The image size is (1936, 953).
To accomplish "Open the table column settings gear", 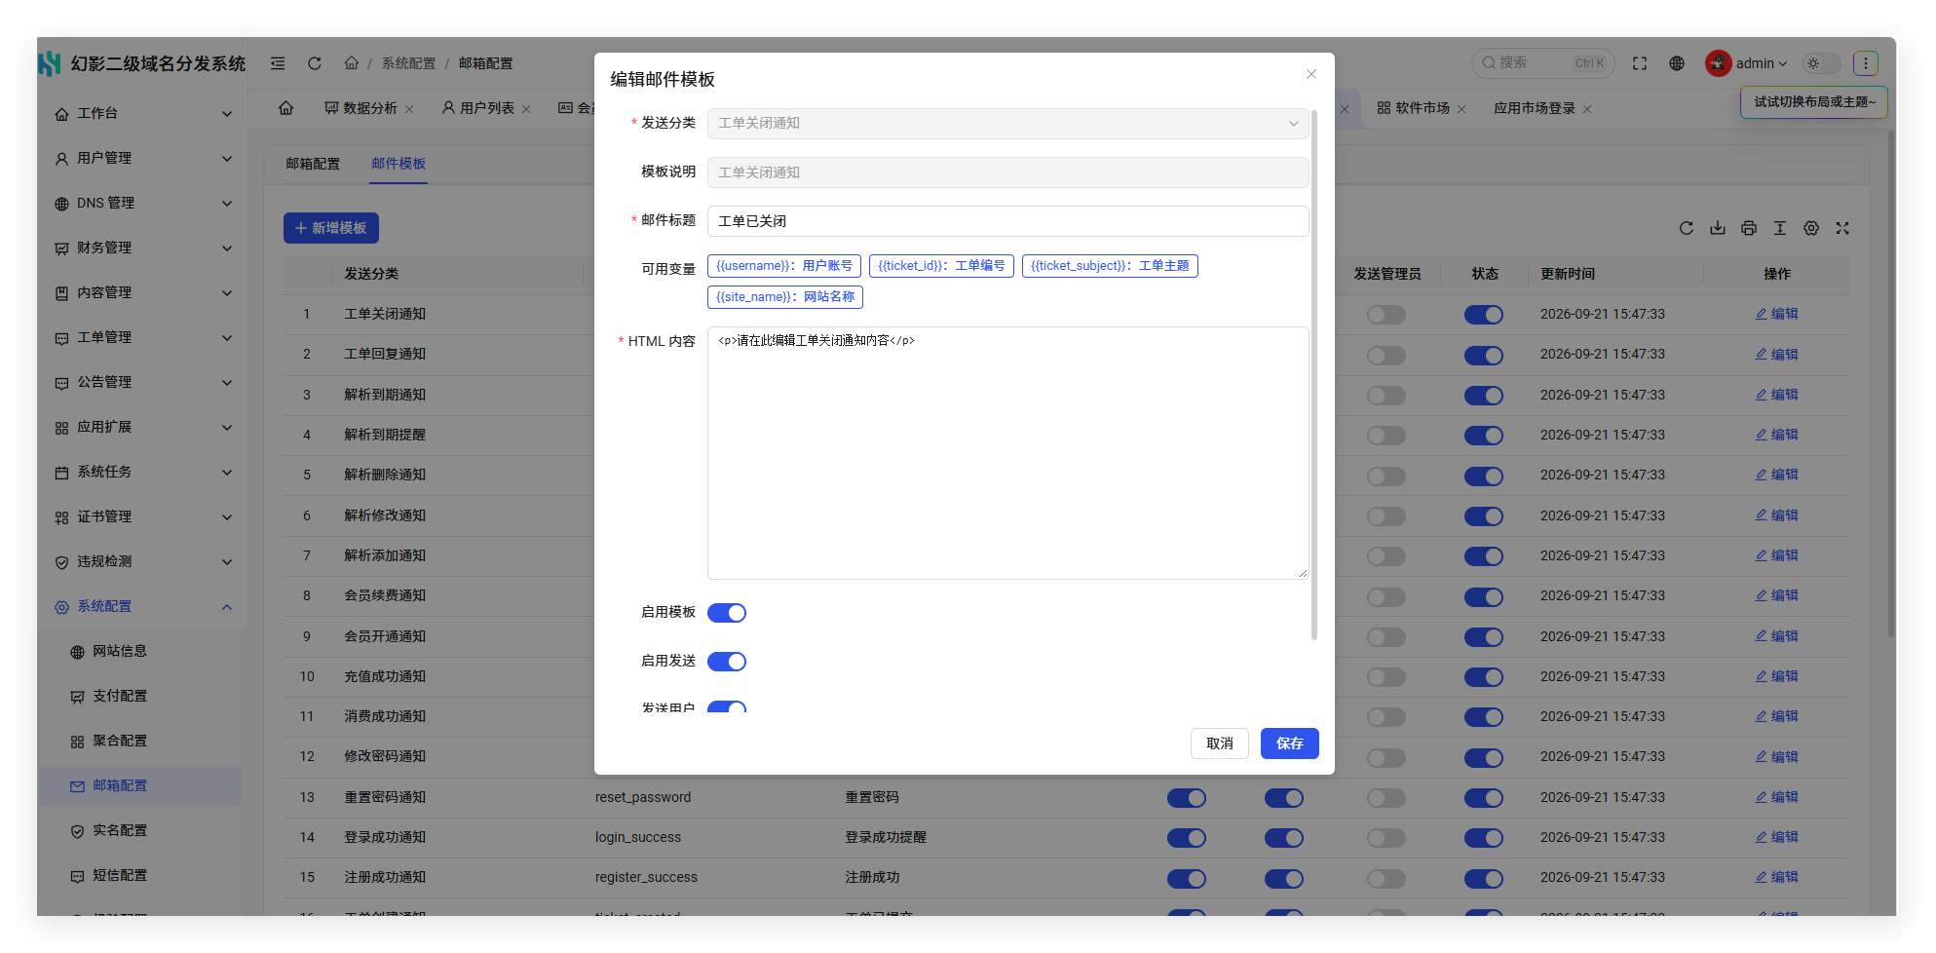I will click(1811, 228).
